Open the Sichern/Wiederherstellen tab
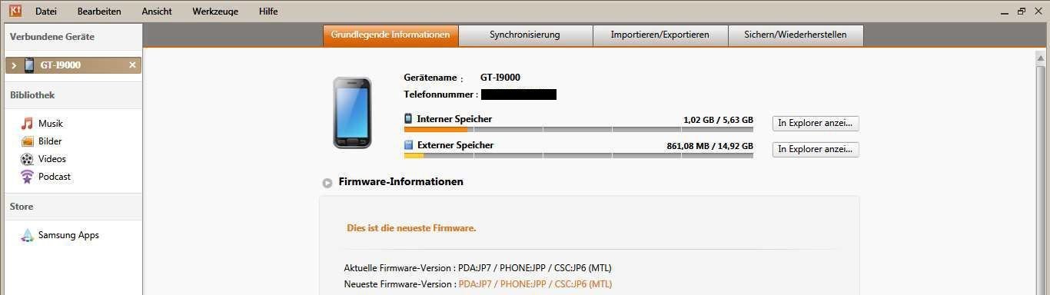The width and height of the screenshot is (1050, 295). pyautogui.click(x=796, y=35)
